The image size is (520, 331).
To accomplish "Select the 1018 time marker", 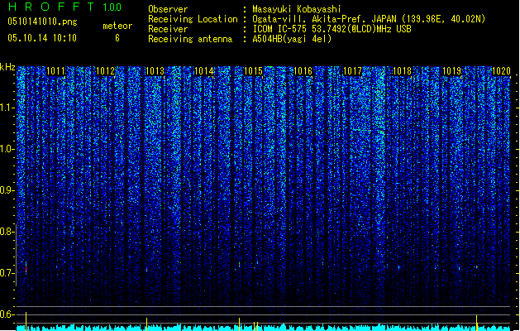I will tap(402, 71).
